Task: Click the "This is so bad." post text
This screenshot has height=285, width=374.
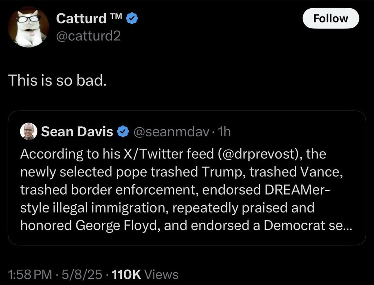Action: [x=57, y=80]
